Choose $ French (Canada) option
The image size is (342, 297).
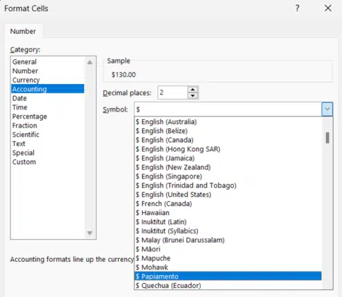[163, 204]
